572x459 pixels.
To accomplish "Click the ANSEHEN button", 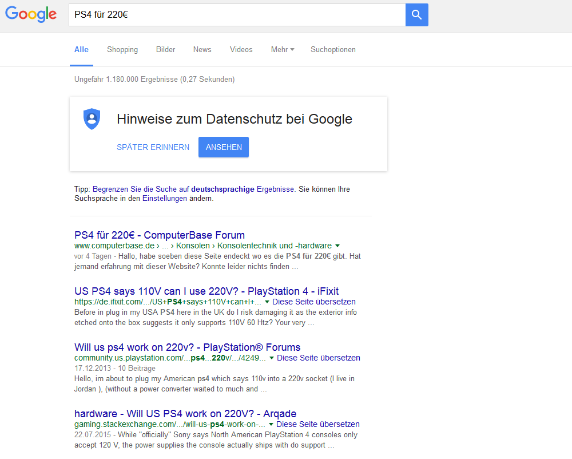I will tap(224, 148).
